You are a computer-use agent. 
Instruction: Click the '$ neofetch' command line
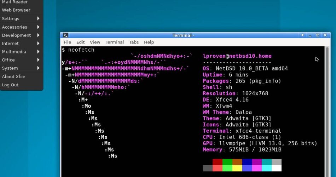[78, 50]
